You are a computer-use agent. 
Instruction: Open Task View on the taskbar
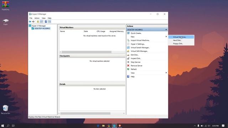[x=13, y=126]
